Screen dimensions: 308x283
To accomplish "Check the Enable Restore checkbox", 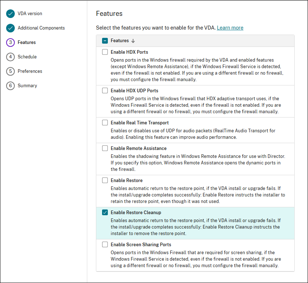I will (105, 180).
